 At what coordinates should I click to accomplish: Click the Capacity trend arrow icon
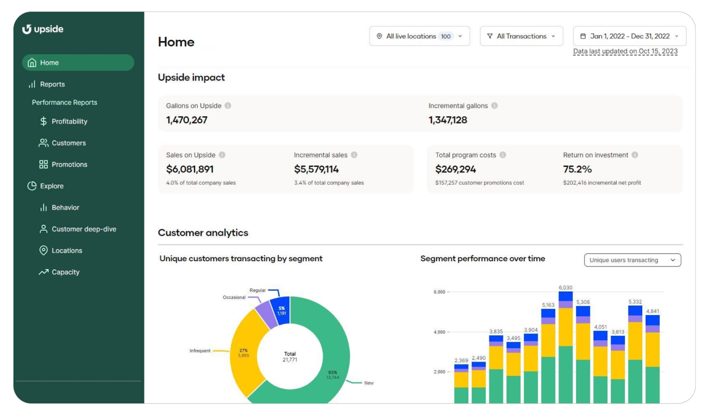coord(43,272)
